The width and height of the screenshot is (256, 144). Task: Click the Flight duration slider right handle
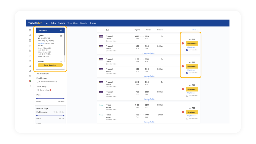(x=64, y=116)
